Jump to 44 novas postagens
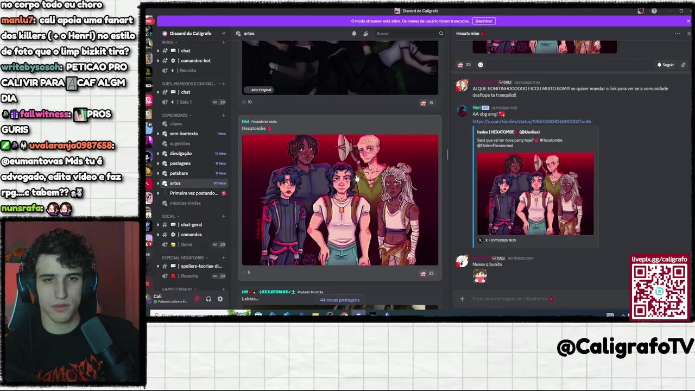The width and height of the screenshot is (695, 391). (339, 300)
